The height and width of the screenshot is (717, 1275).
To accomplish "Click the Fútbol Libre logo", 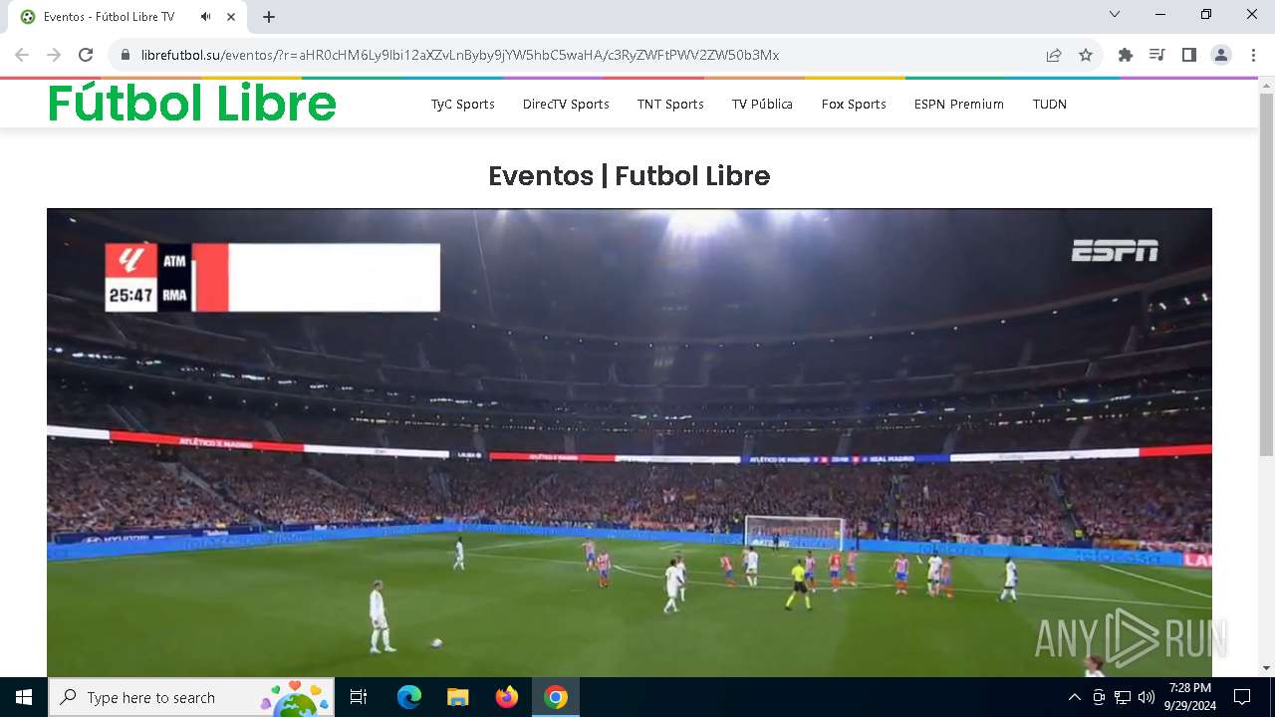I will click(192, 103).
